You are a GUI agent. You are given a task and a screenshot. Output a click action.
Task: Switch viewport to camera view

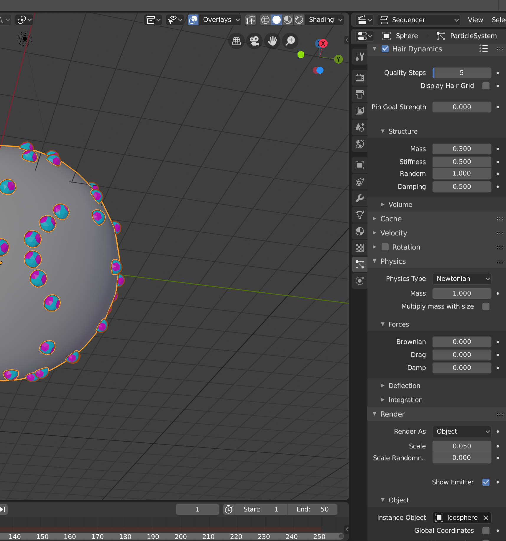pyautogui.click(x=254, y=41)
